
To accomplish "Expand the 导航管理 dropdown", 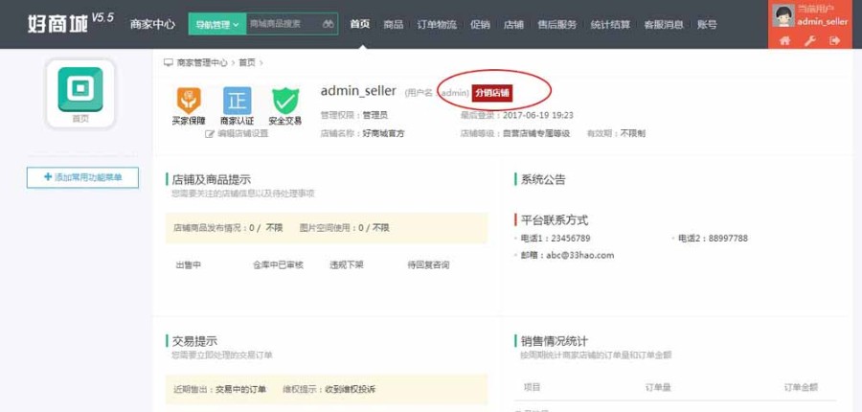I will coord(217,24).
